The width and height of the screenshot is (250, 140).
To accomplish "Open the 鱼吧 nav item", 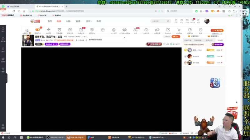I will point(98,21).
